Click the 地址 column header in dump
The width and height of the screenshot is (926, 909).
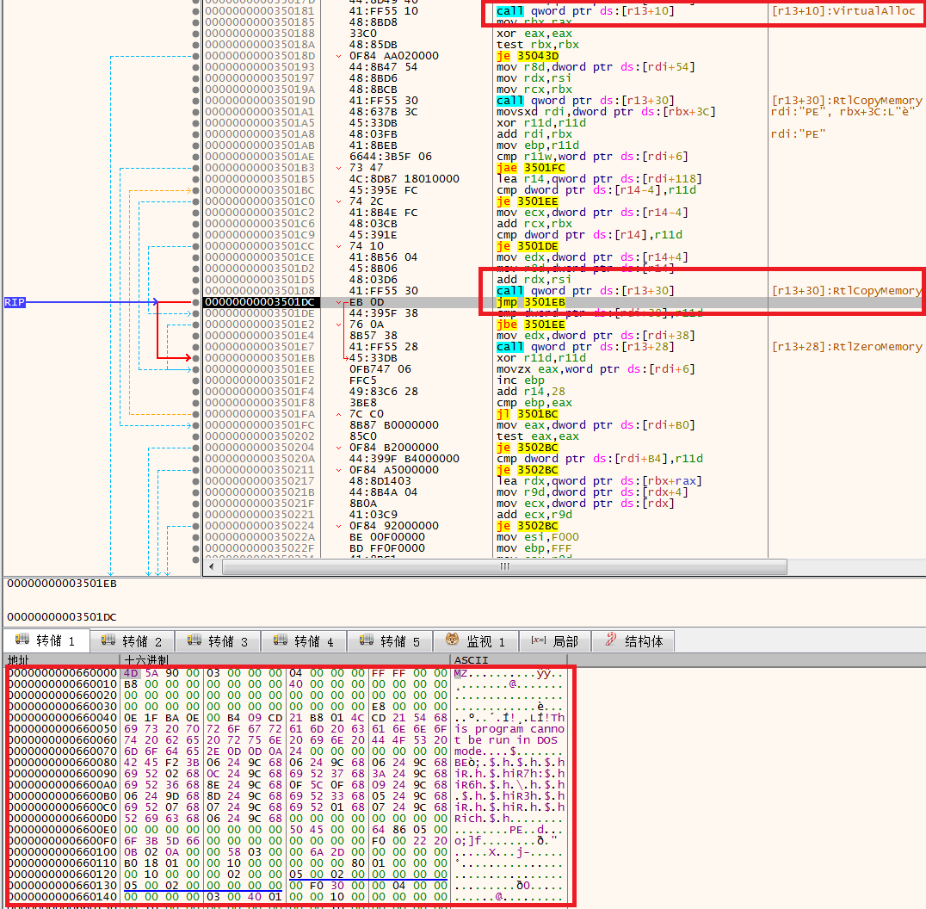tap(22, 660)
